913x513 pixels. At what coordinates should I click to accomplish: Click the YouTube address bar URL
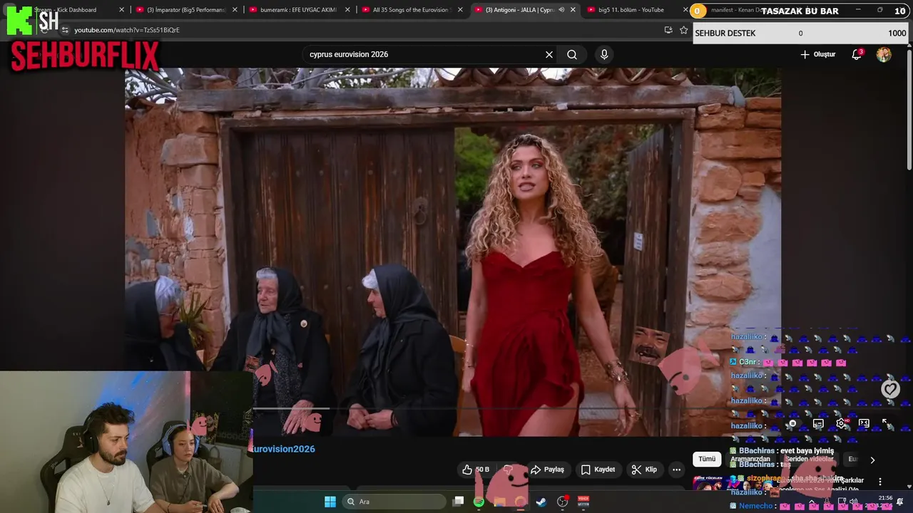(x=127, y=30)
